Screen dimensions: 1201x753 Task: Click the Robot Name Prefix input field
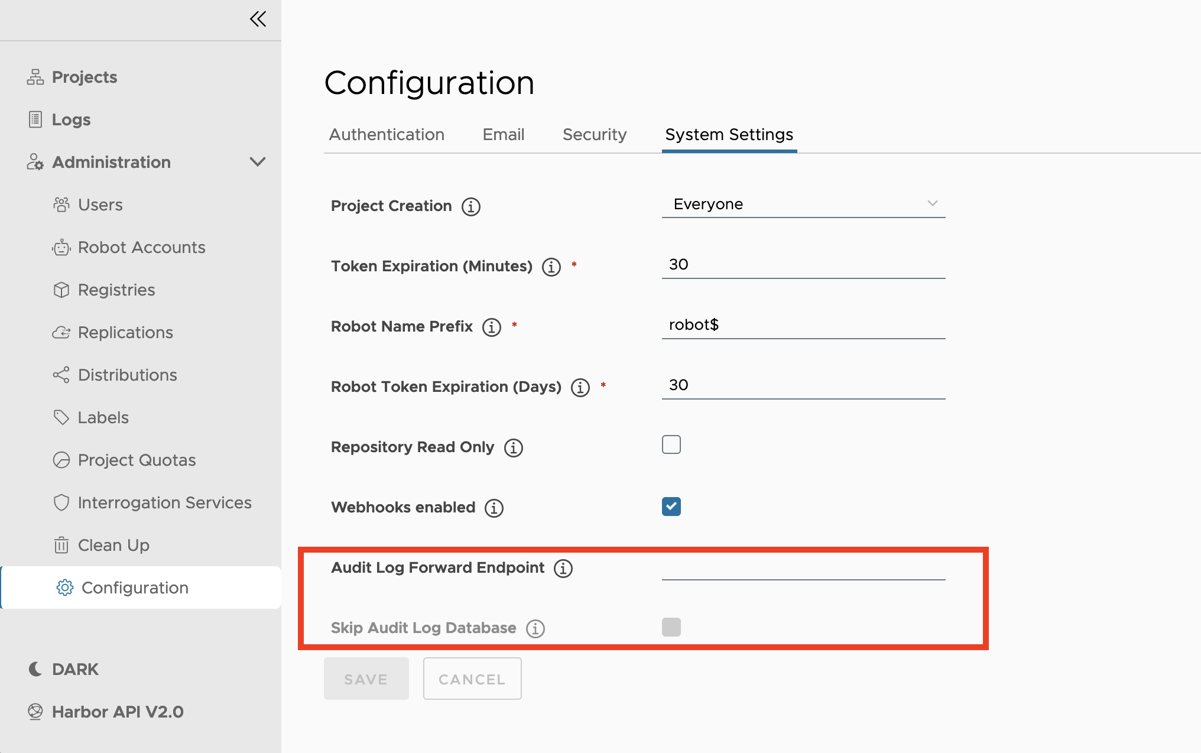tap(804, 325)
